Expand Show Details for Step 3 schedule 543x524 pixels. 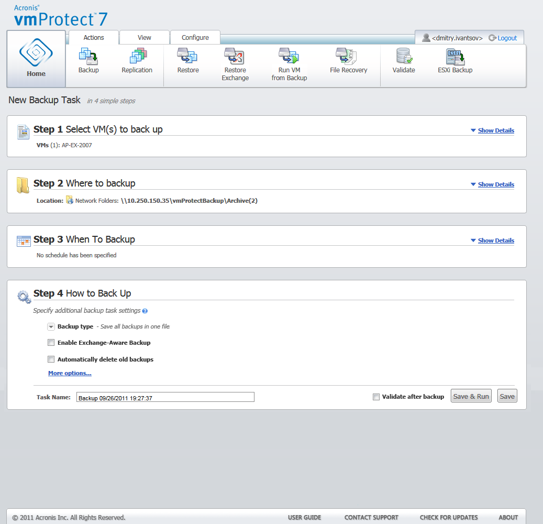tap(495, 241)
